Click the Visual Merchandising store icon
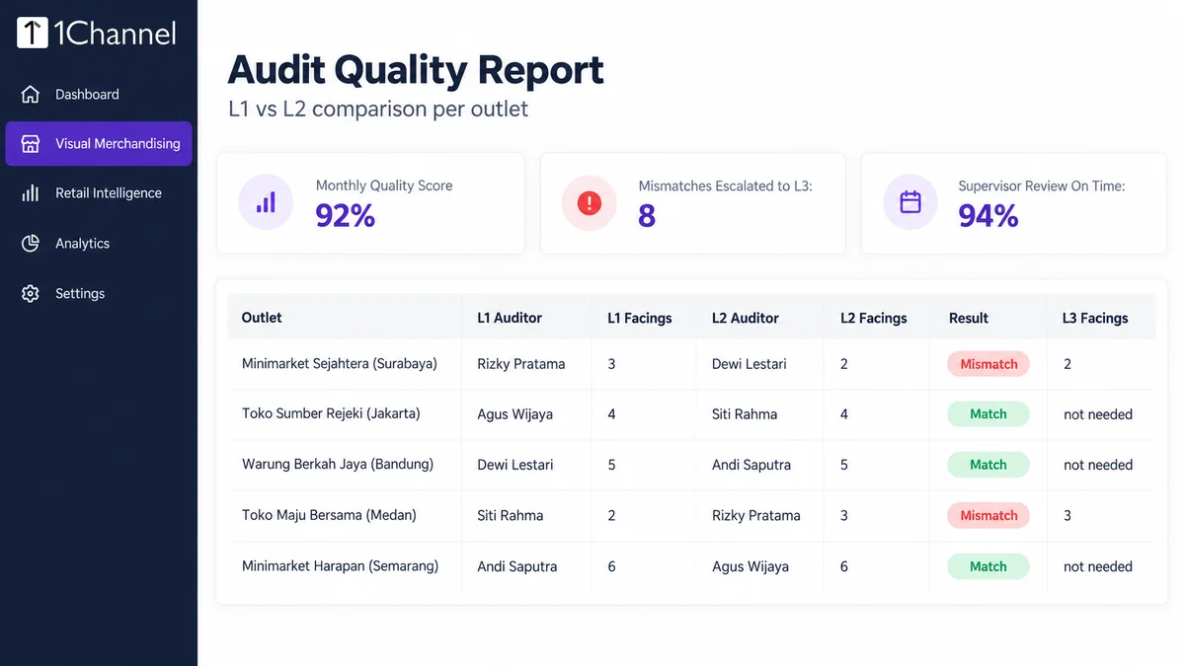Image resolution: width=1185 pixels, height=666 pixels. click(31, 144)
